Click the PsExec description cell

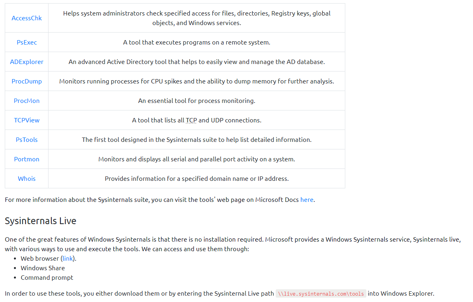pos(197,43)
